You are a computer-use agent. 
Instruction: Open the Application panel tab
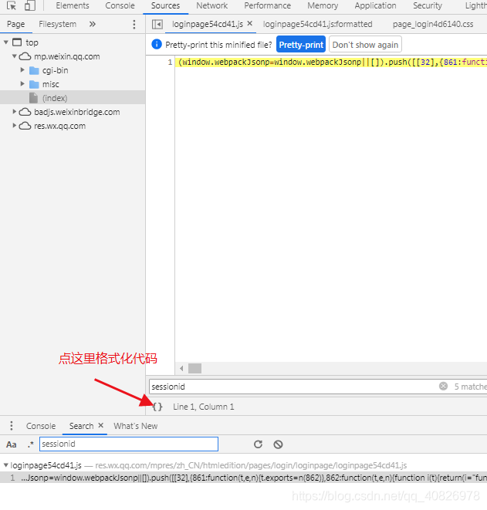point(375,6)
